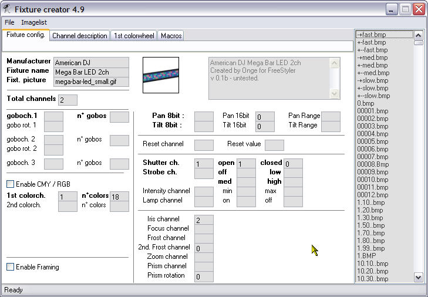Click the Fixture creator title bar icon
The image size is (428, 297).
pos(6,9)
